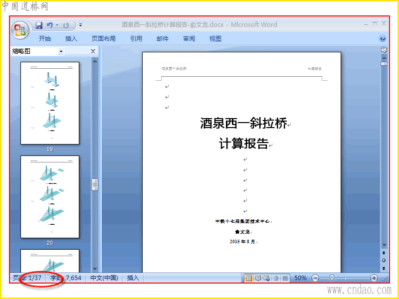Click the 50% zoom level button
This screenshot has width=399, height=299.
[x=300, y=278]
